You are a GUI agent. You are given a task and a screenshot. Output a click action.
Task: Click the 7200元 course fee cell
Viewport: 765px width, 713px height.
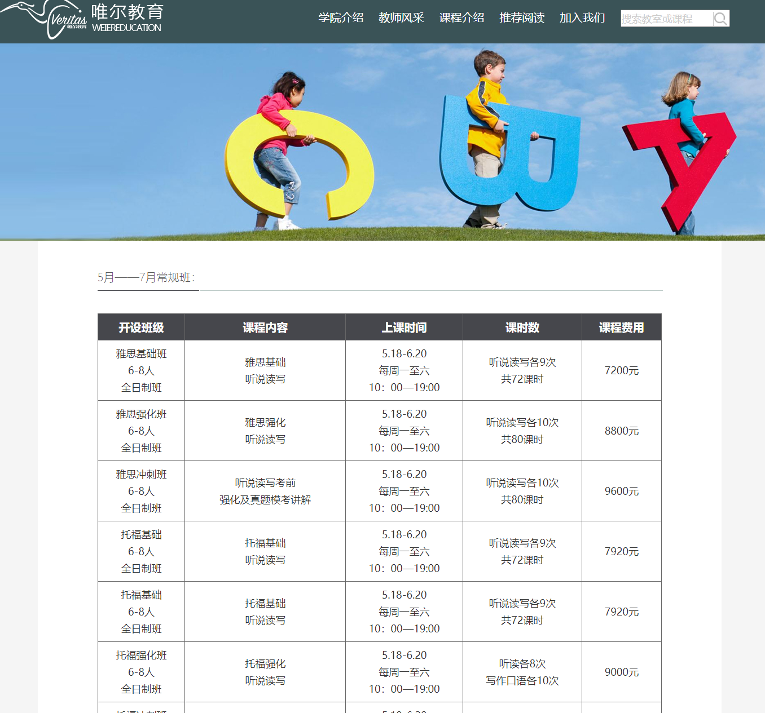coord(622,370)
